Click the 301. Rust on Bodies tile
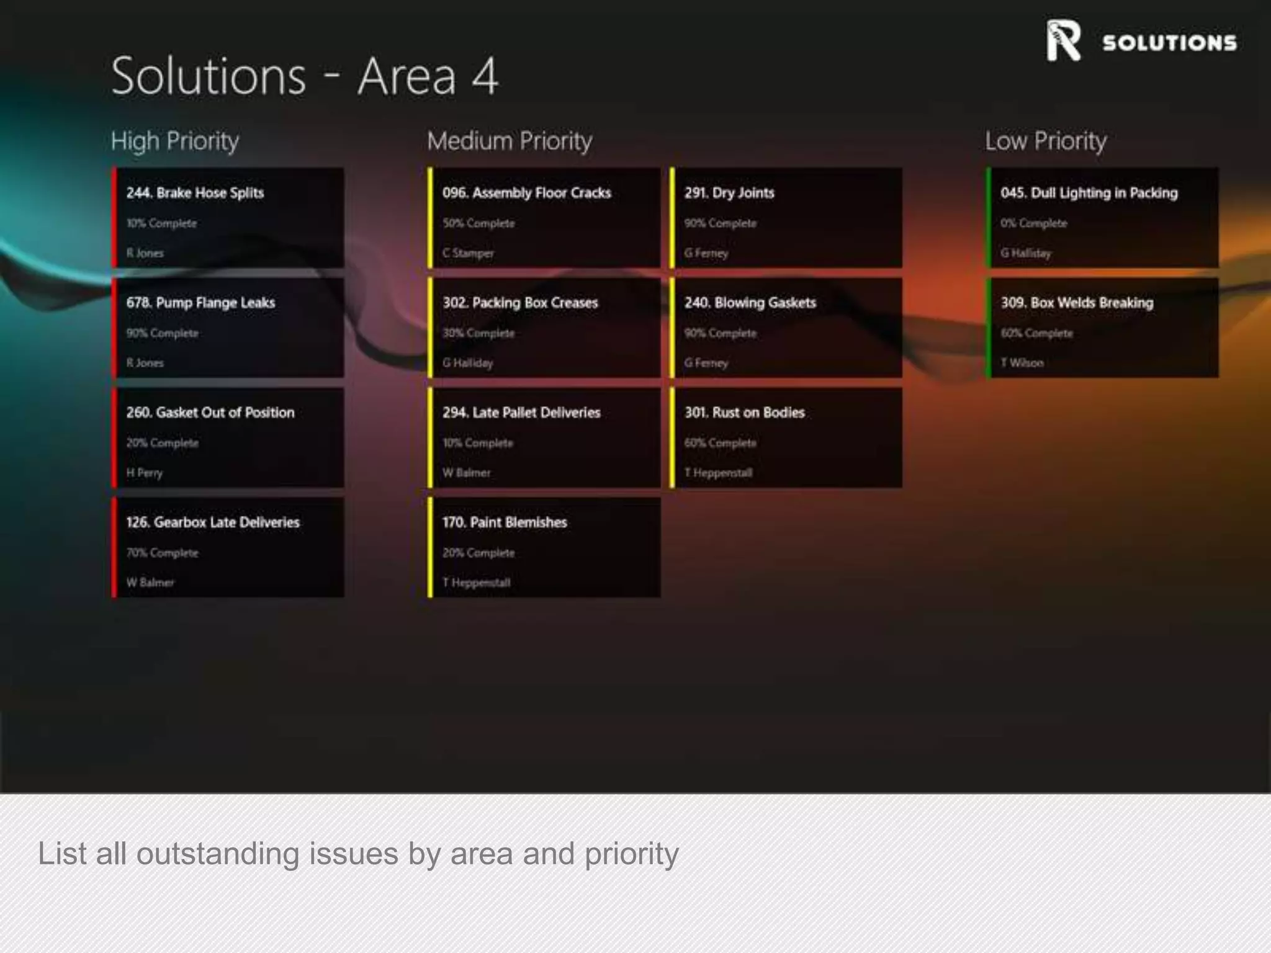This screenshot has width=1271, height=953. [x=787, y=437]
